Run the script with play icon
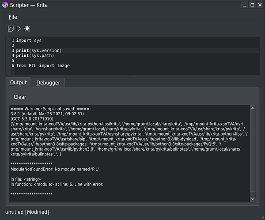 click(x=19, y=29)
